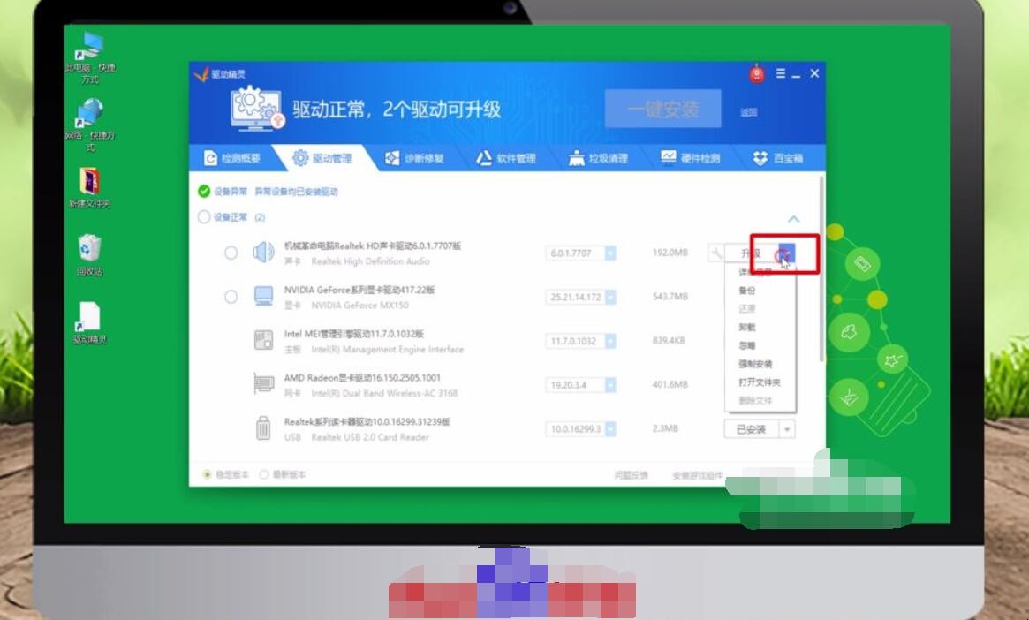Open the 回收站 recycle bin icon

point(90,254)
